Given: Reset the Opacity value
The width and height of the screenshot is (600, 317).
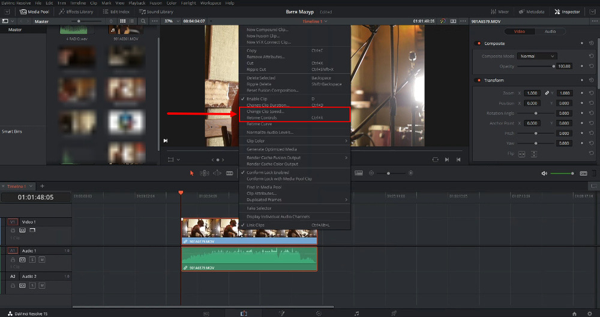Looking at the screenshot, I should pos(591,66).
